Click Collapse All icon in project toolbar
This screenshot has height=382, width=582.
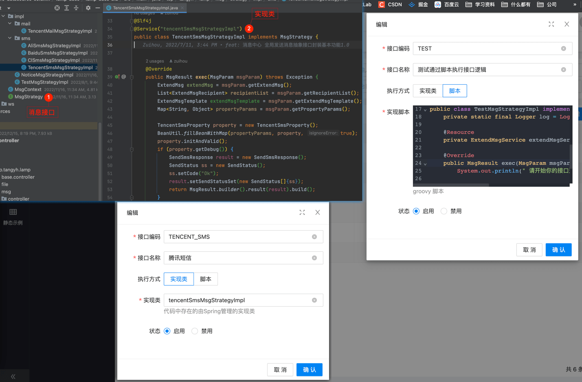76,8
